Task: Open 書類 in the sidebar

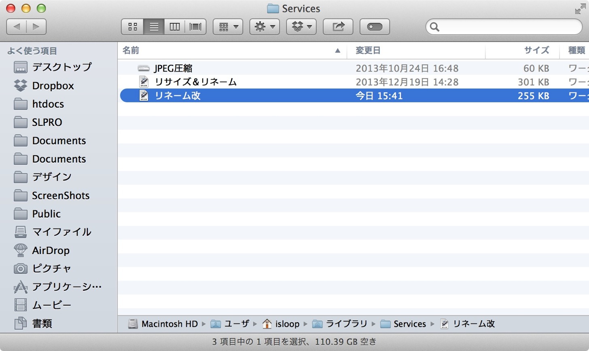Action: click(33, 324)
